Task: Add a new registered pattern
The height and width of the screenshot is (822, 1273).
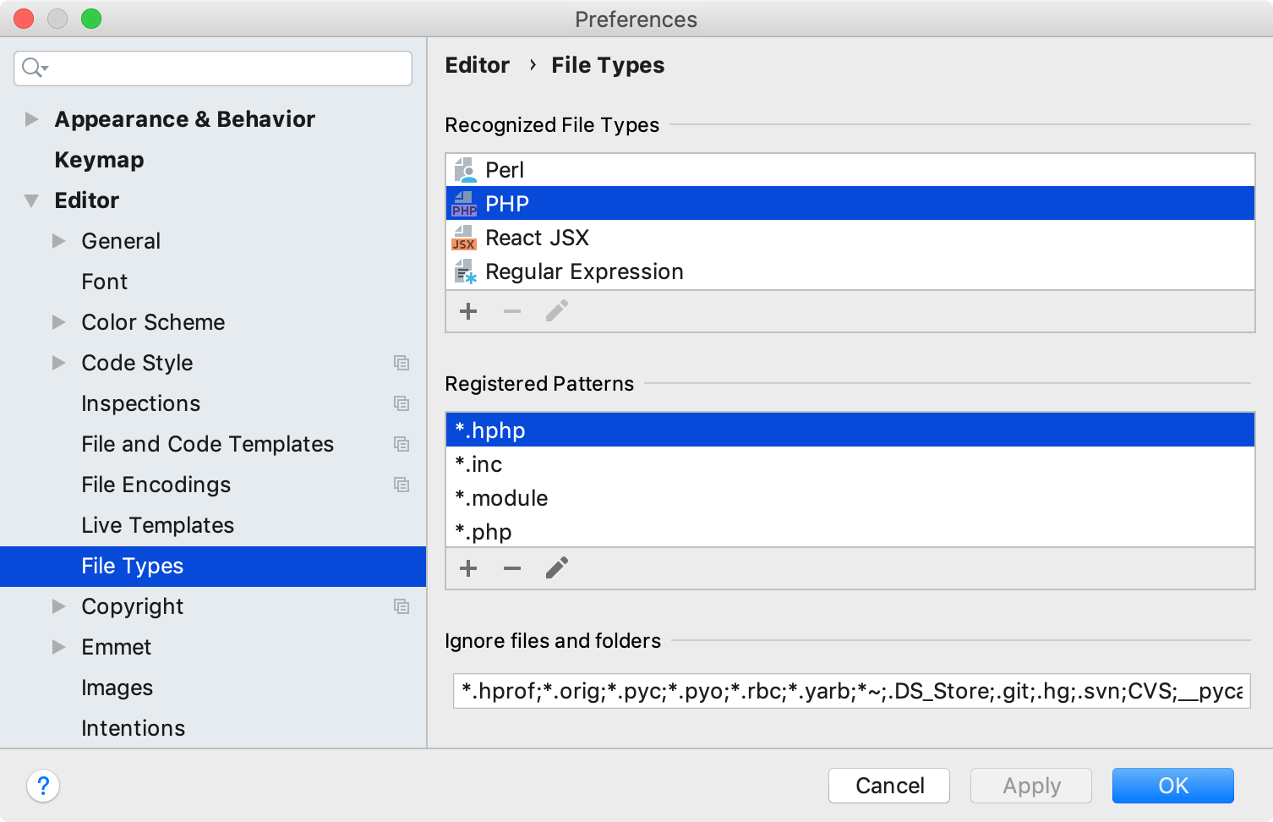Action: (x=468, y=567)
